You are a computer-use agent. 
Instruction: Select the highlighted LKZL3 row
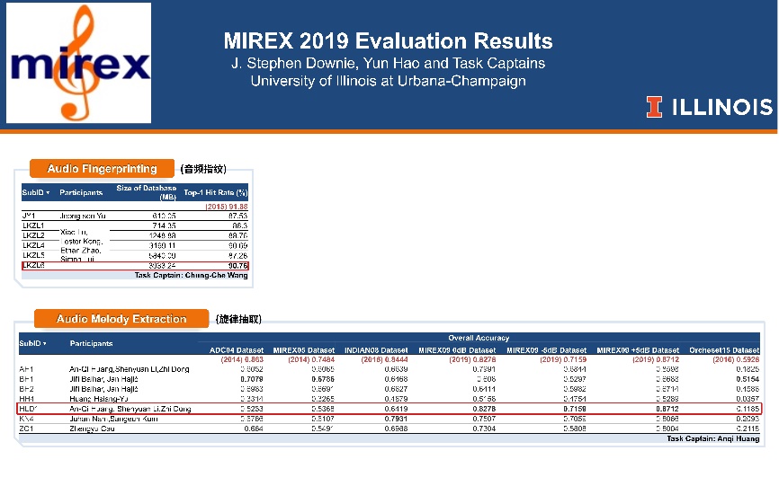(135, 266)
